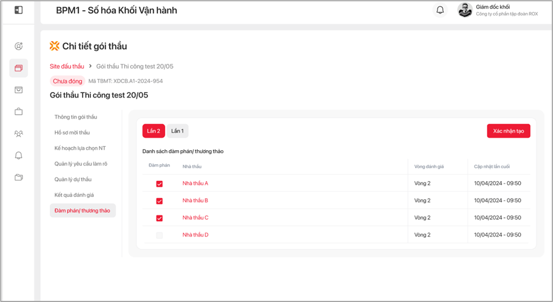Image resolution: width=553 pixels, height=302 pixels.
Task: Open the target icon in sidebar
Action: coord(19,46)
